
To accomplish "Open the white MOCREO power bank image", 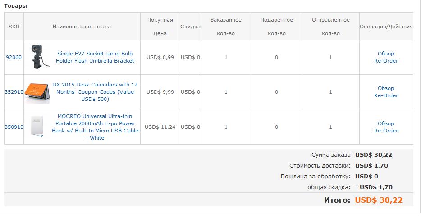I will point(37,126).
